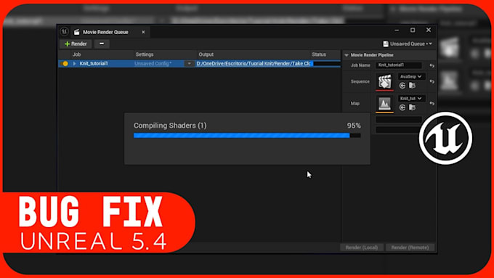Click the Map thumbnail image
The width and height of the screenshot is (494, 278).
point(385,103)
